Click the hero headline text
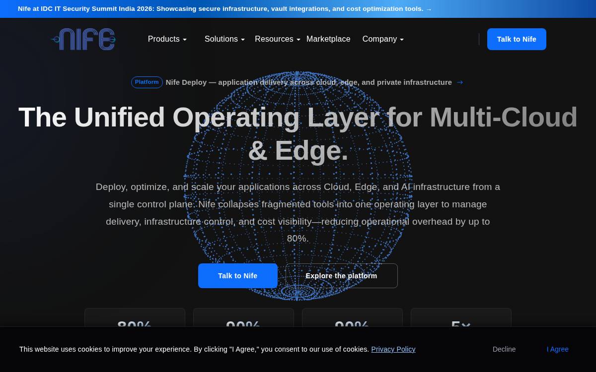 coord(298,134)
